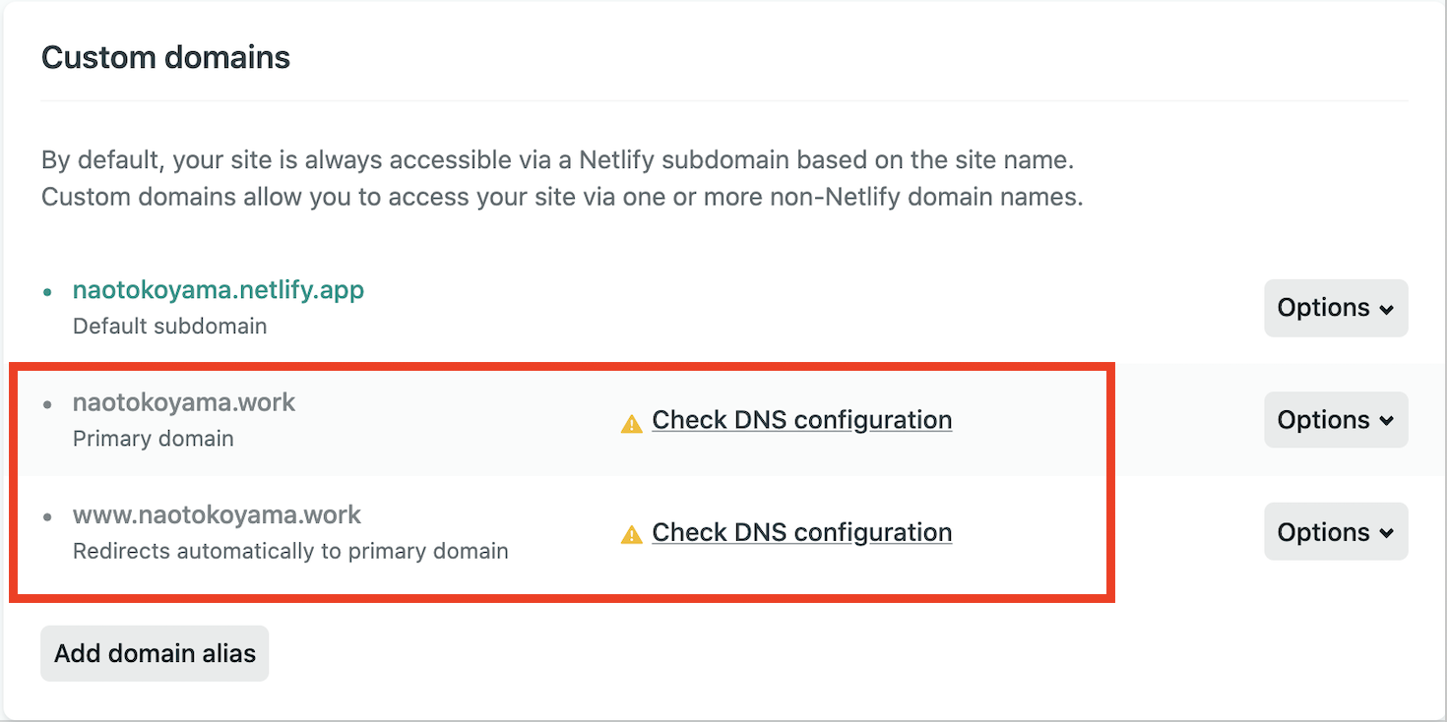This screenshot has width=1447, height=722.
Task: Click the 'Custom domains allow you' description line
Action: pyautogui.click(x=561, y=197)
